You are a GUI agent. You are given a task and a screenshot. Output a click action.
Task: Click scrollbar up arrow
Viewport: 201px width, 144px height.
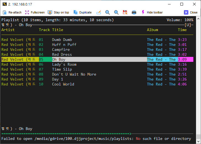(198, 19)
